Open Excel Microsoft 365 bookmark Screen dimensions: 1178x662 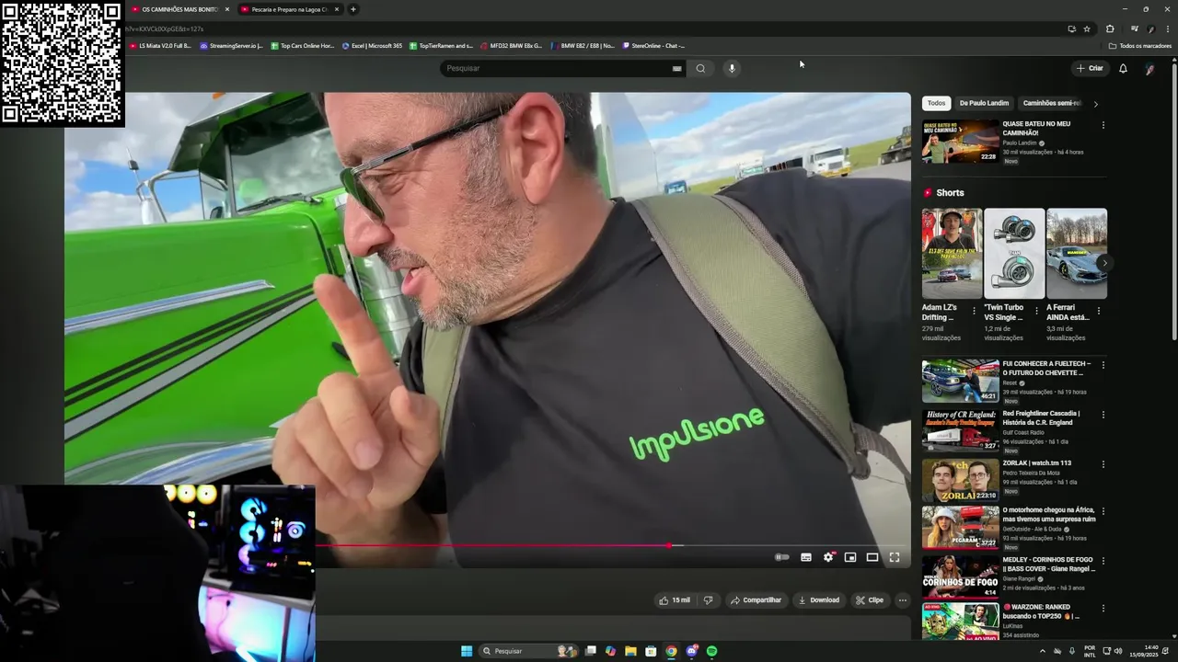(372, 45)
